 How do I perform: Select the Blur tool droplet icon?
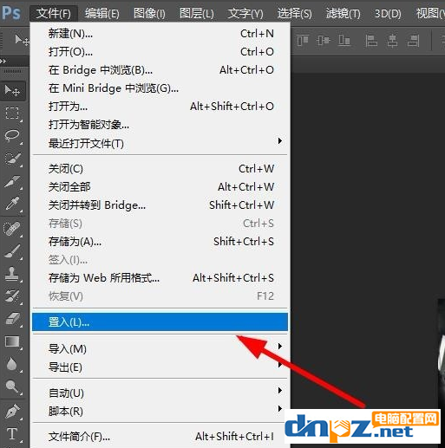12,365
